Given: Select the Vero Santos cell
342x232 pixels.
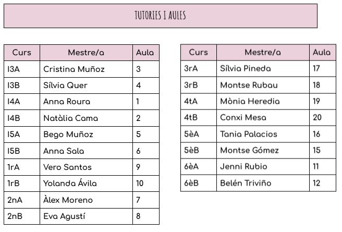Looking at the screenshot, I should [85, 167].
